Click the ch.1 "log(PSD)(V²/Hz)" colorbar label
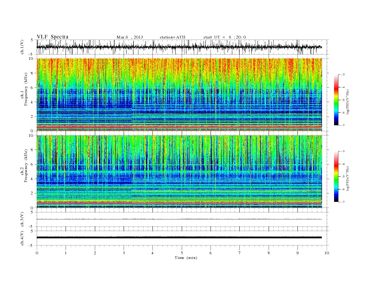The width and height of the screenshot is (368, 284). [348, 102]
